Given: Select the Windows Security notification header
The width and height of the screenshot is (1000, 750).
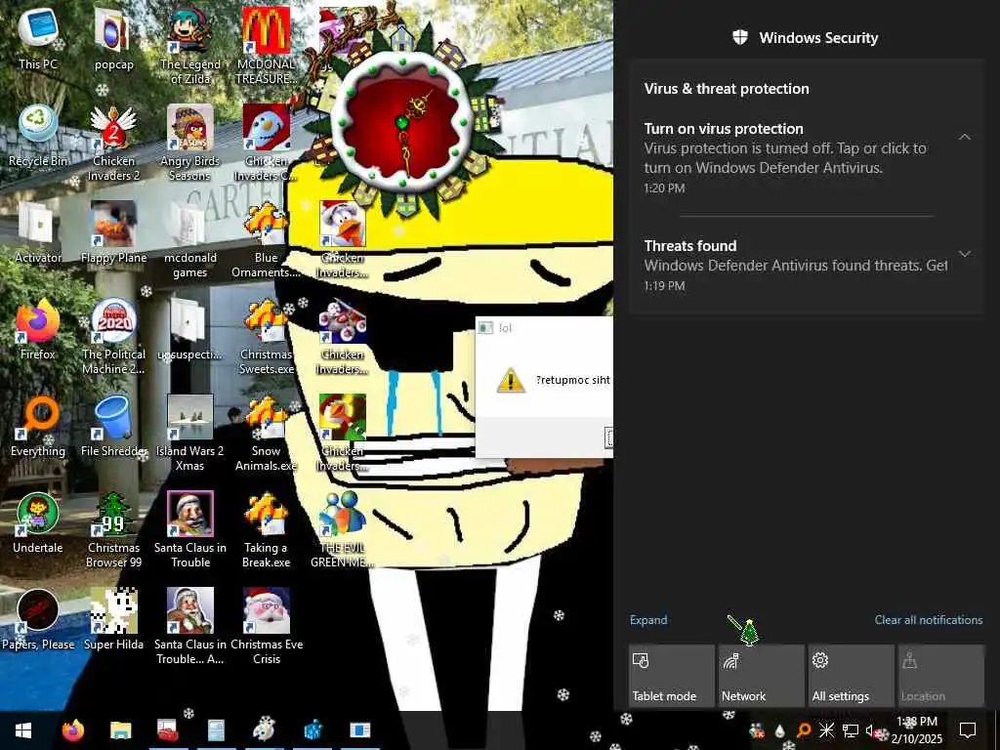Looking at the screenshot, I should point(806,38).
